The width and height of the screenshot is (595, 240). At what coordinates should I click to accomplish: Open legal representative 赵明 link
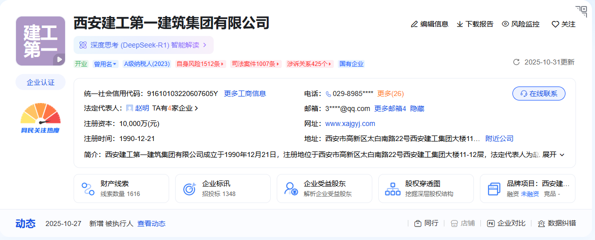(142, 108)
